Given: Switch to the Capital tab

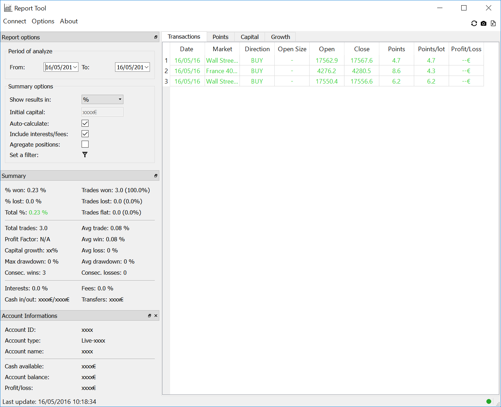Looking at the screenshot, I should pyautogui.click(x=250, y=37).
